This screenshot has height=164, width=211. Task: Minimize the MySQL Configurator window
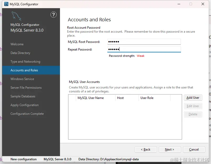(179, 4)
